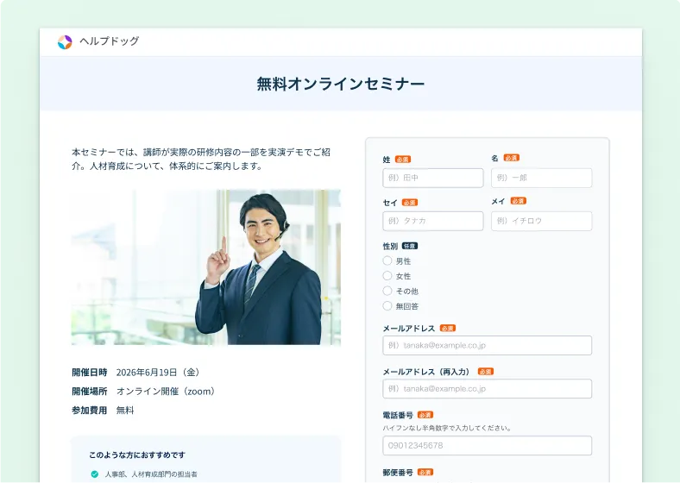Select the その他 radio button

point(387,291)
